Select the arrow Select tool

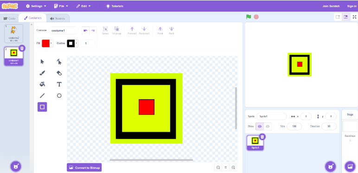point(42,62)
